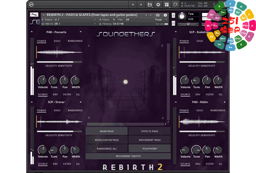Toggle SOLO on SCP - Drenar layer
Viewport: 256px width, 173px height.
click(x=57, y=111)
